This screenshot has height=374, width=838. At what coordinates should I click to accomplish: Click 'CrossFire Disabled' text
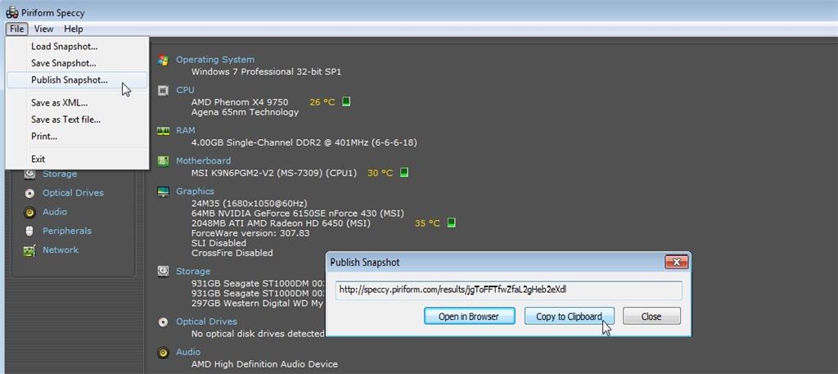coord(232,253)
